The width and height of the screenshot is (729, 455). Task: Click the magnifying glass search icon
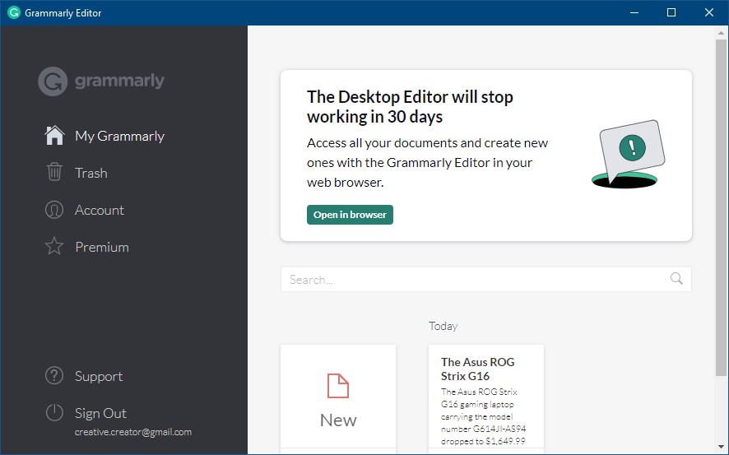tap(676, 279)
